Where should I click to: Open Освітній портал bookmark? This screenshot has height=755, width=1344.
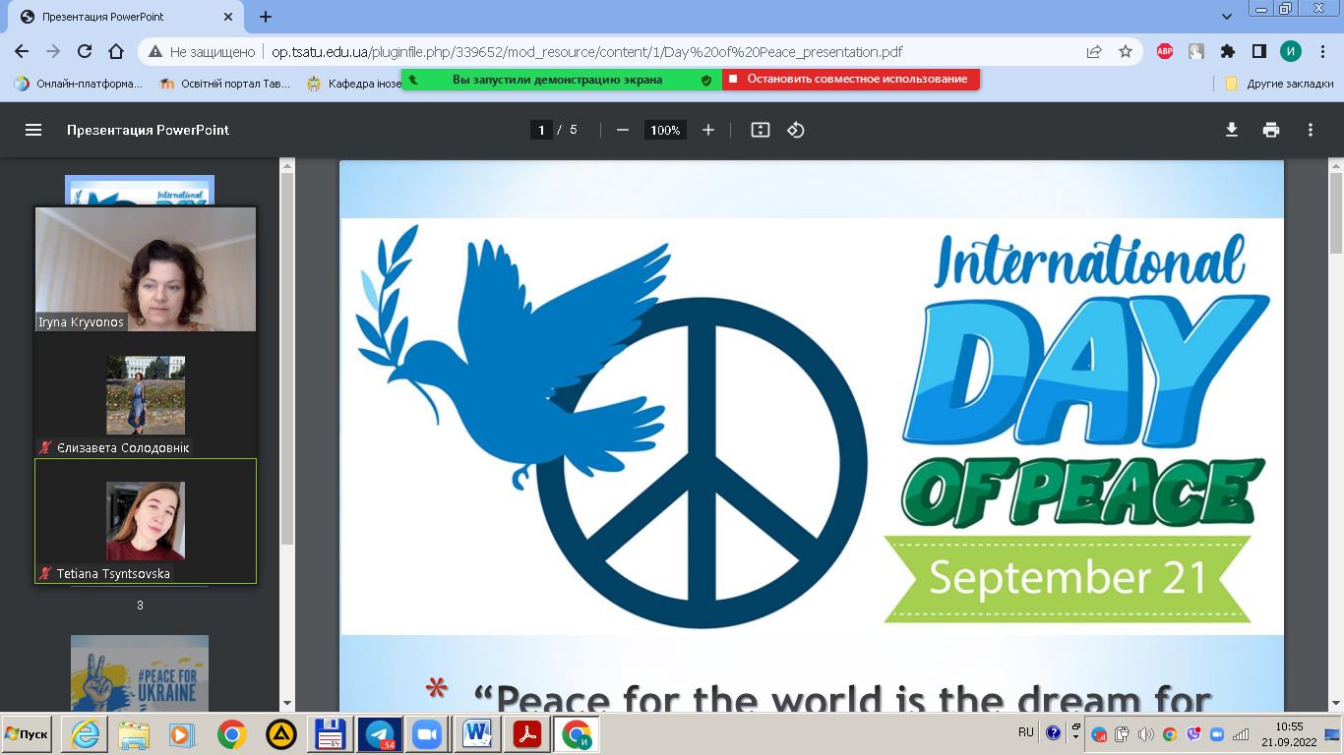point(224,84)
